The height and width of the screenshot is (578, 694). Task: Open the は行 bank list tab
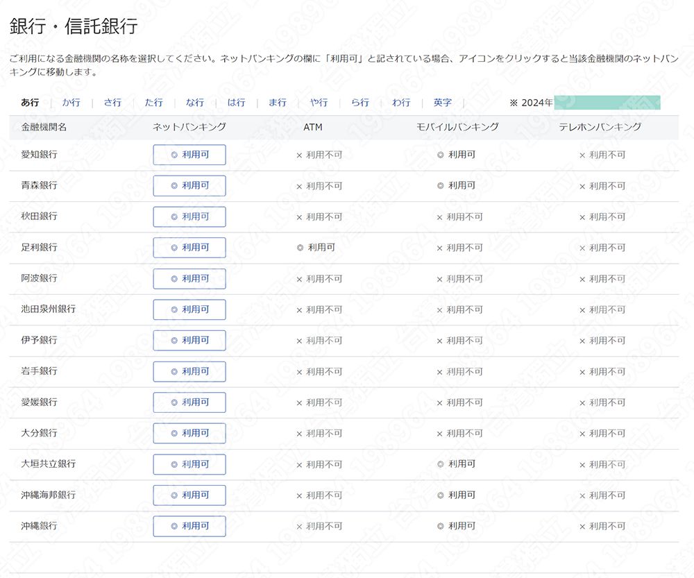(x=236, y=103)
